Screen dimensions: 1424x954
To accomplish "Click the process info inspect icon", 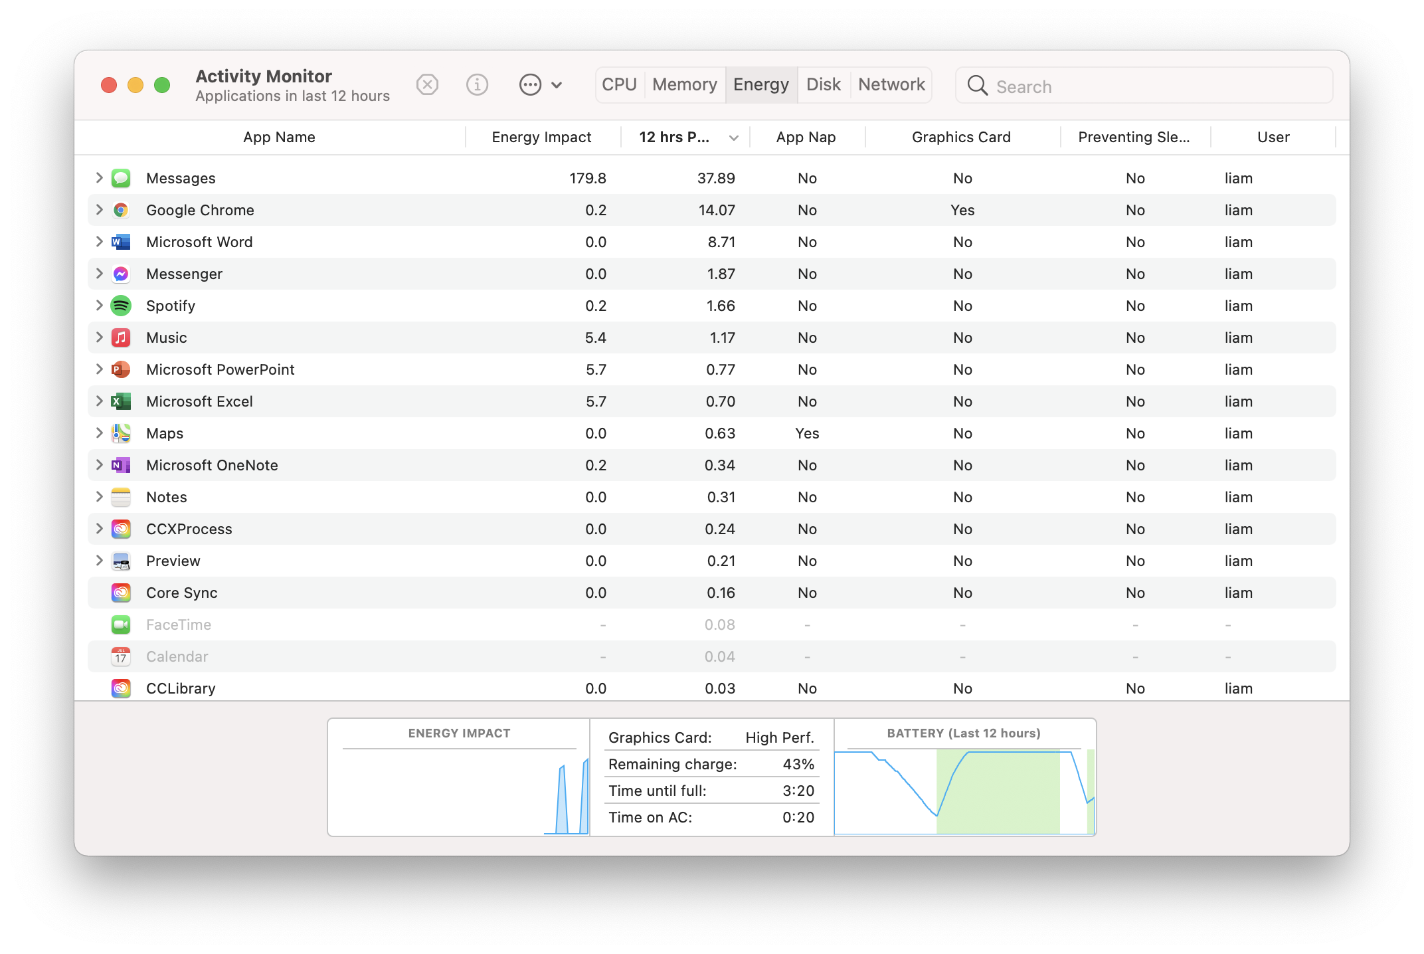I will point(477,85).
